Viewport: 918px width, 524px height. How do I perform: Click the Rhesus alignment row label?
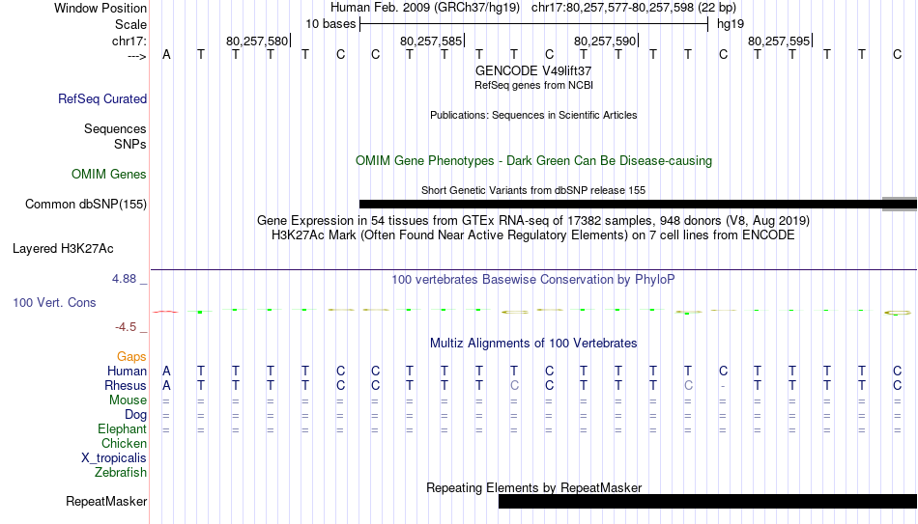point(126,386)
